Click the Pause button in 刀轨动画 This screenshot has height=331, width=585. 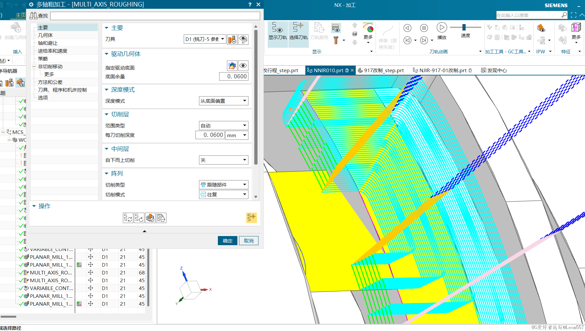coord(424,28)
